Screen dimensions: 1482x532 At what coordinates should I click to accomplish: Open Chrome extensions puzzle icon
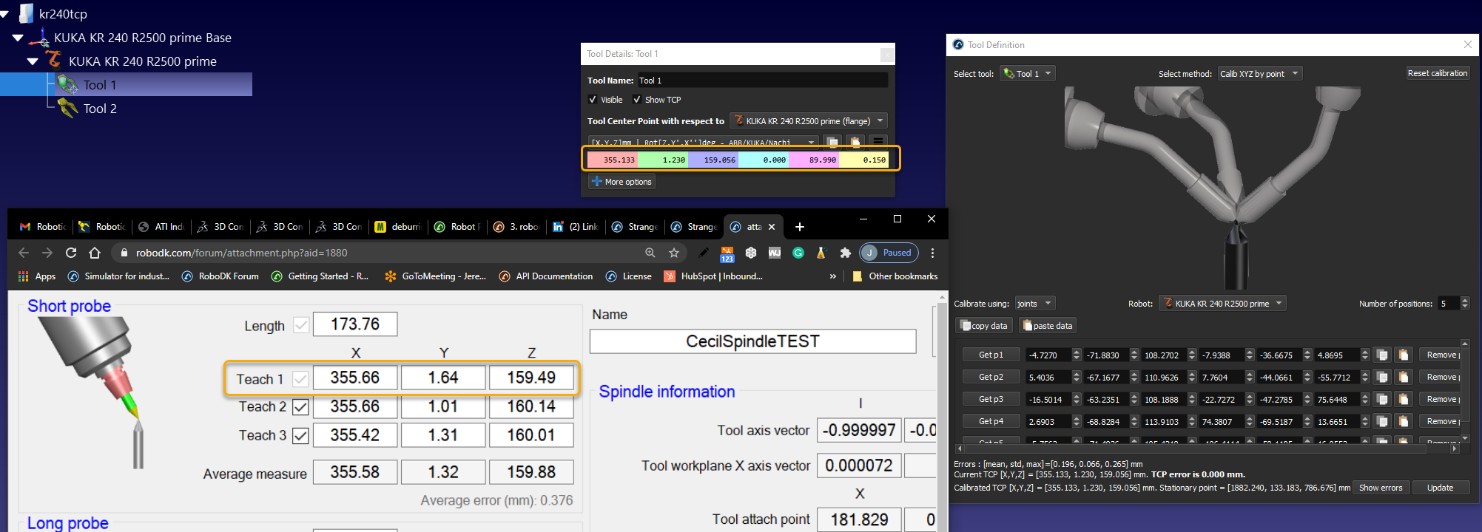click(x=845, y=253)
